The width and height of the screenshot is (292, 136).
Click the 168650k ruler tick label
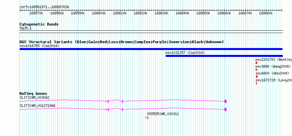point(203,13)
